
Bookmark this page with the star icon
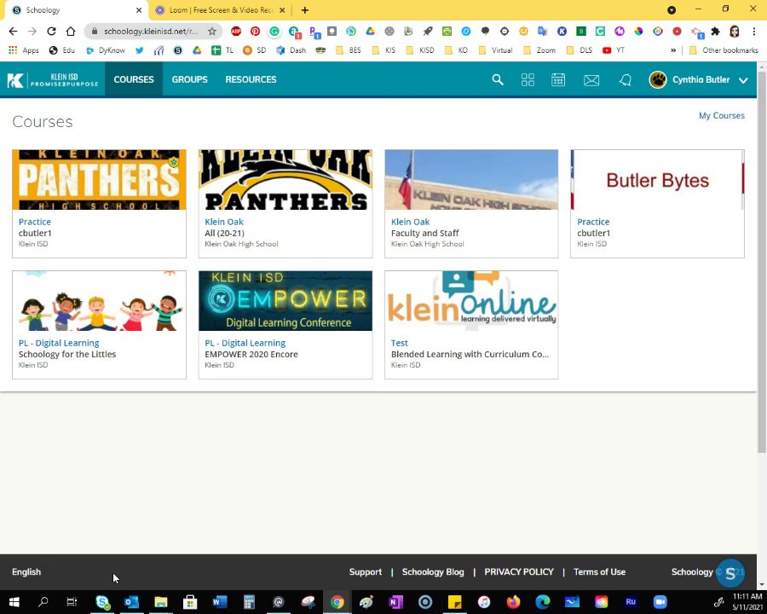pos(212,32)
